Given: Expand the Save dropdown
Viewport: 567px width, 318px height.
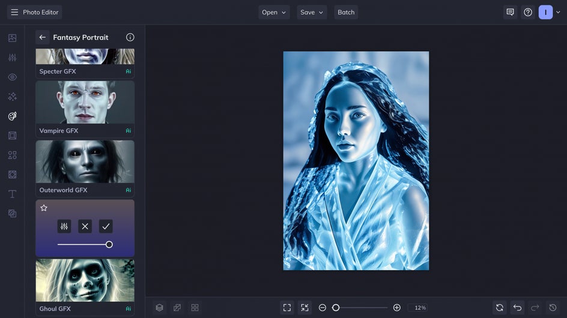Looking at the screenshot, I should [312, 12].
